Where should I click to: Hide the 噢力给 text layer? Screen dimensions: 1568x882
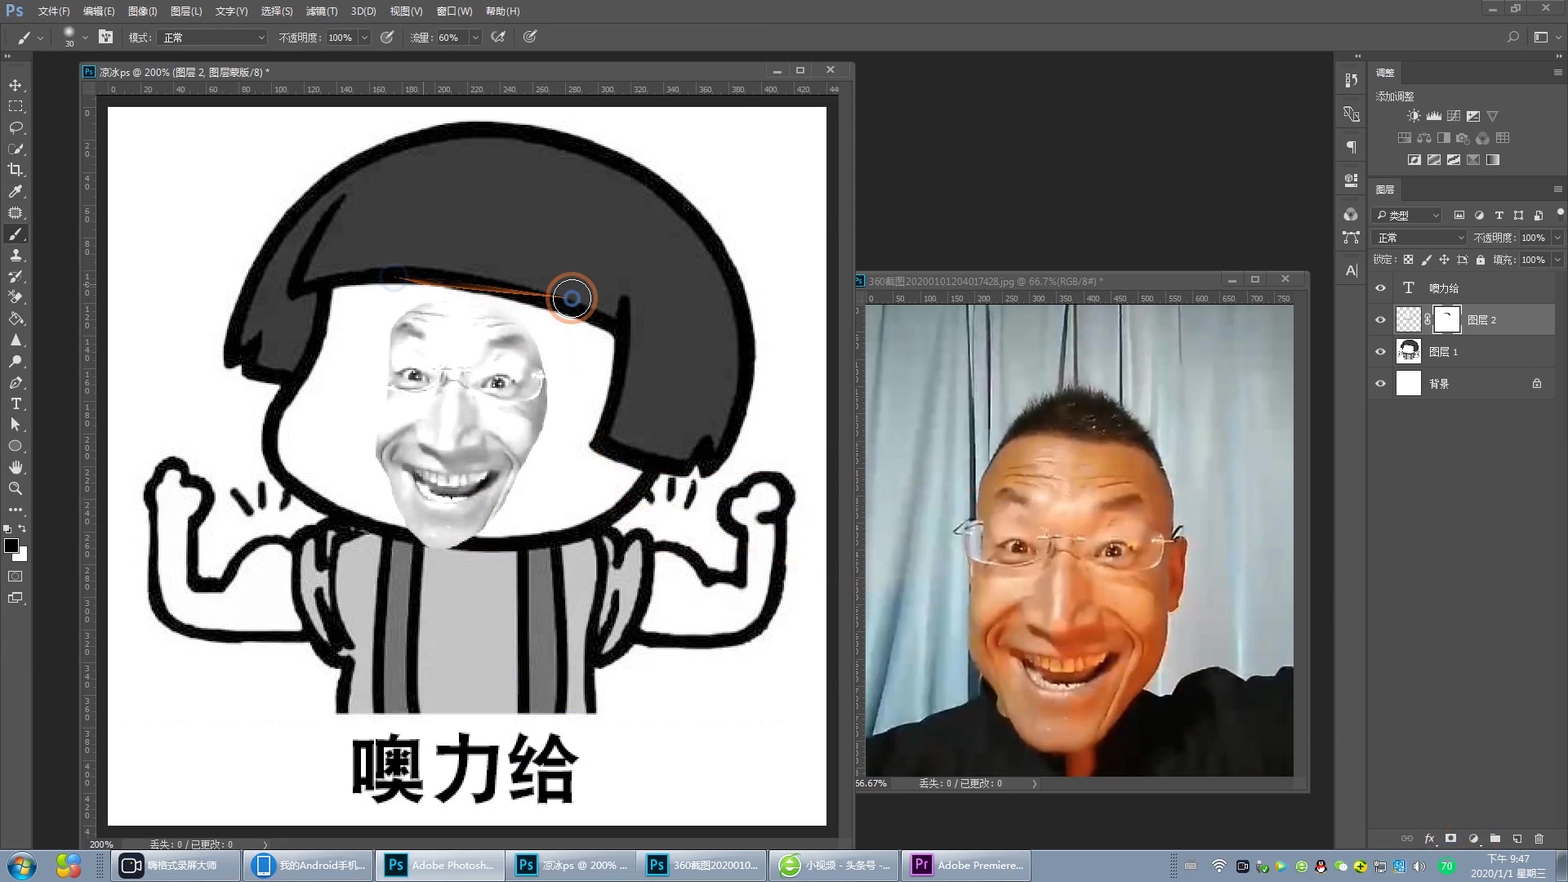coord(1380,287)
